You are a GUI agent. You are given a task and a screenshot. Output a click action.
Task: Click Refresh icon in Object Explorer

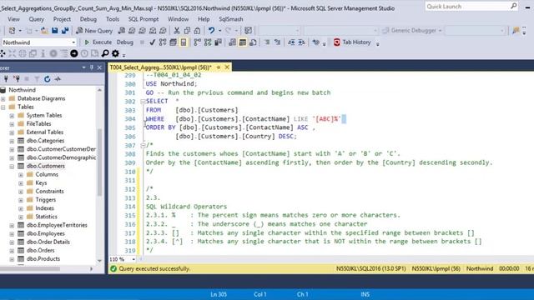tap(48, 79)
